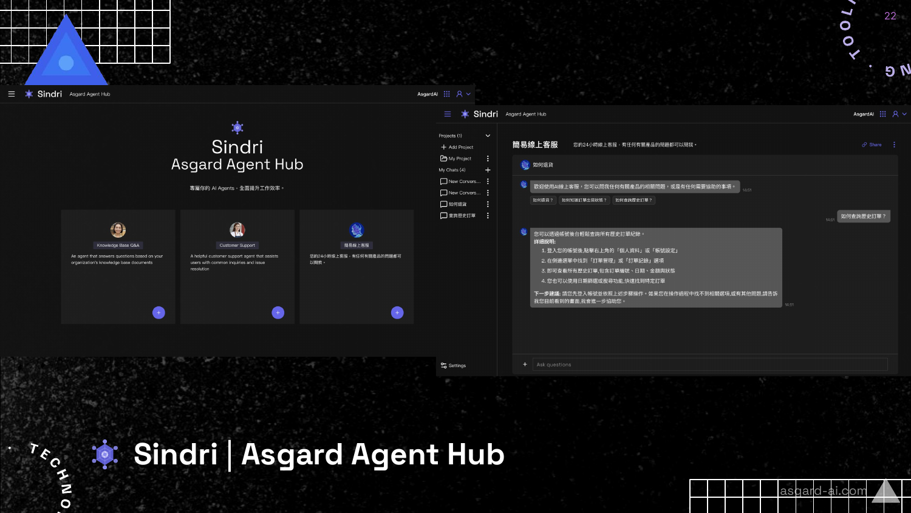Click the 簡易線上客服 chat page title
This screenshot has width=911, height=513.
pyautogui.click(x=535, y=145)
